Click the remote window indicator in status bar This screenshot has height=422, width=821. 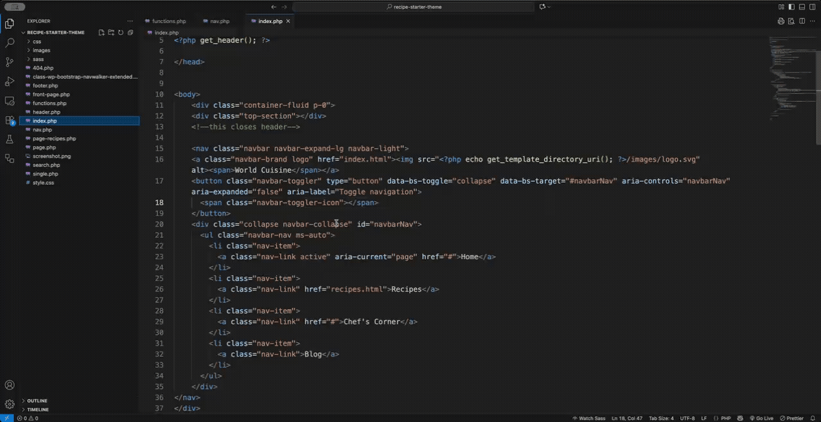[6, 418]
